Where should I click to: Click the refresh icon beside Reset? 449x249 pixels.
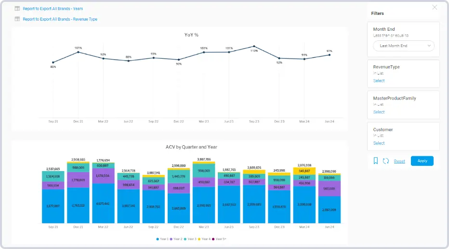click(386, 161)
